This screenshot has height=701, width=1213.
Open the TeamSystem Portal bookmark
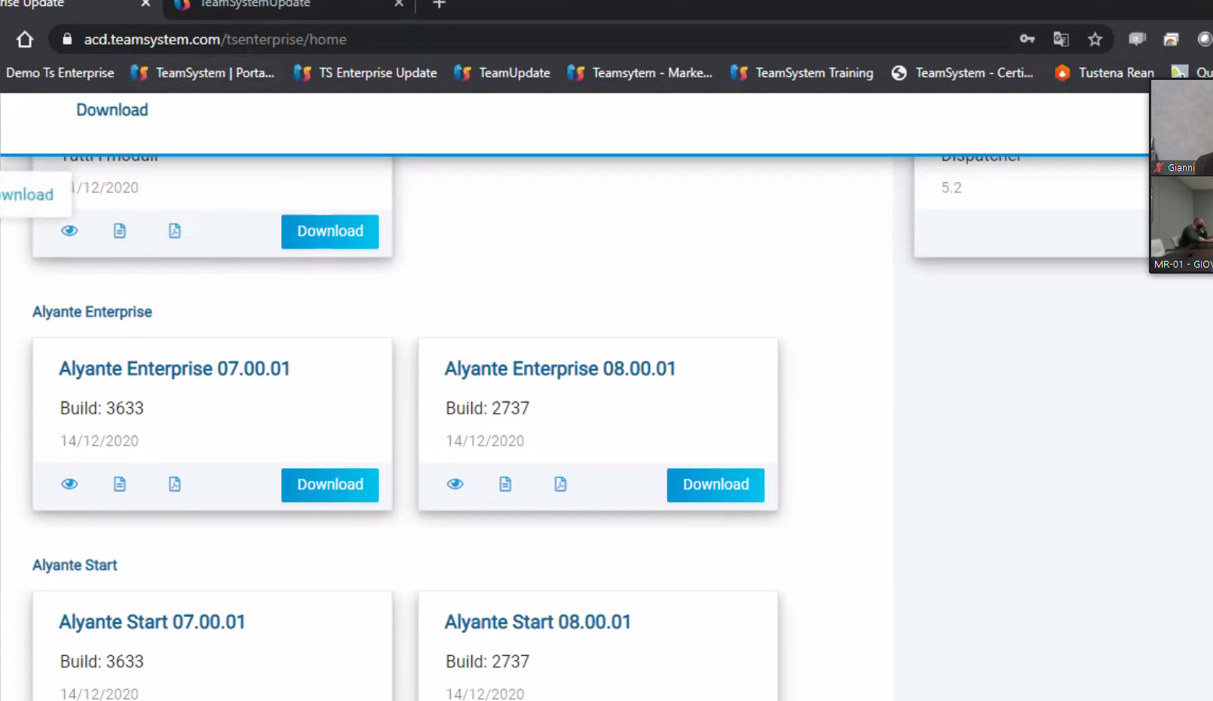click(202, 72)
